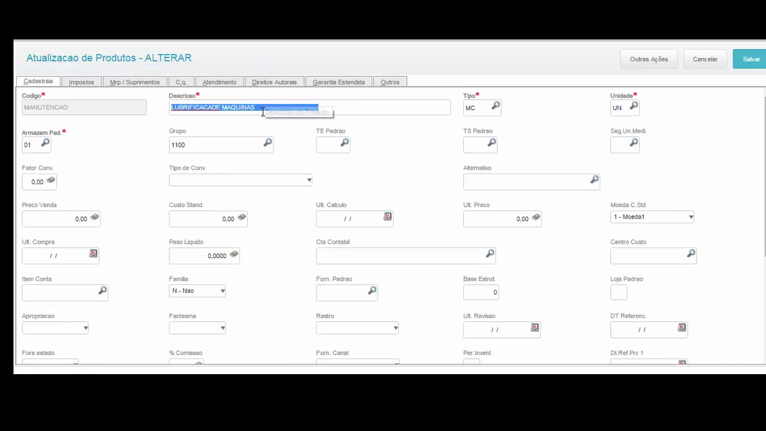Click the Codigo field MANUTENCAO
This screenshot has width=766, height=431.
click(x=84, y=108)
